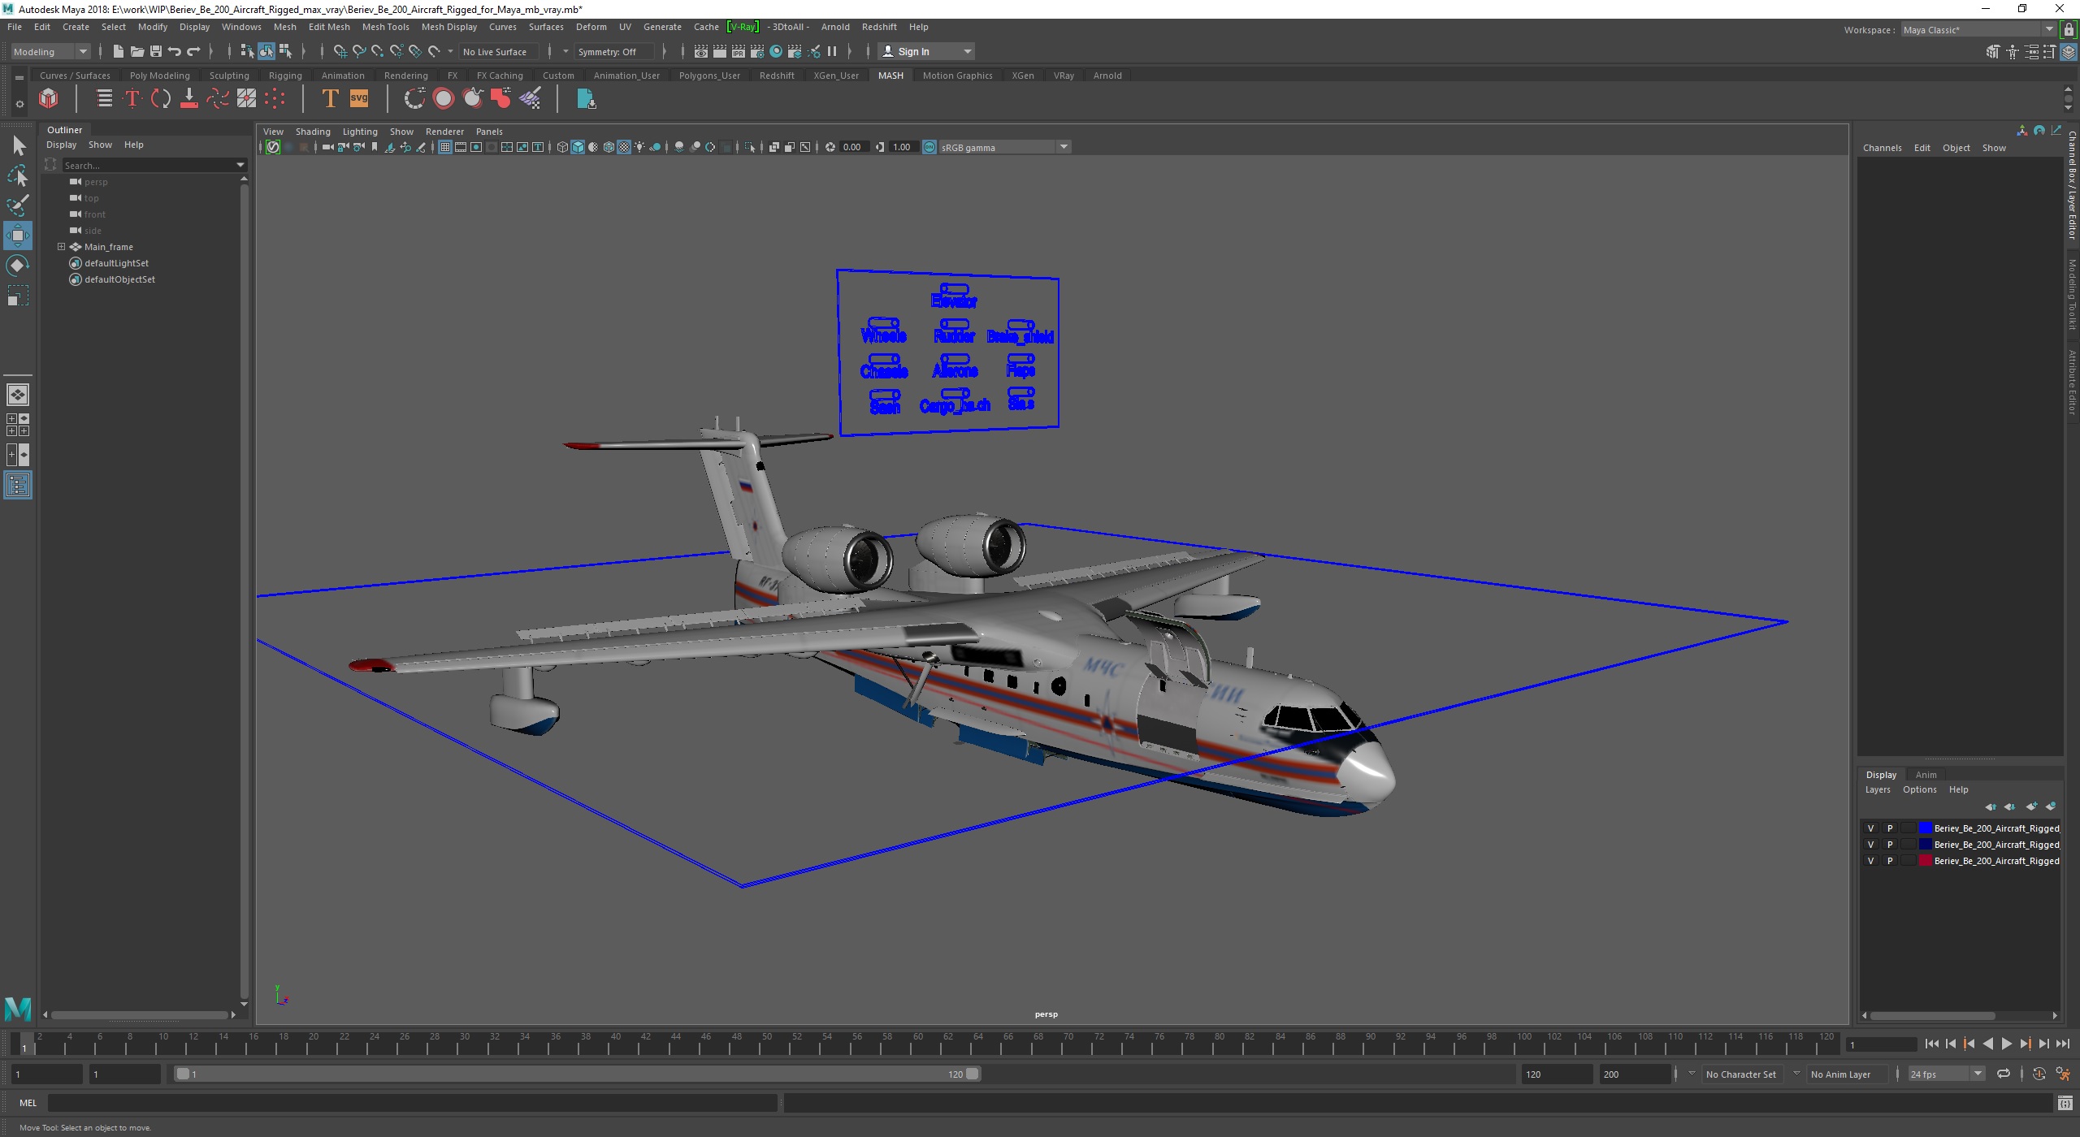Open the Symmetry: Off dropdown
The image size is (2080, 1137).
coord(614,51)
